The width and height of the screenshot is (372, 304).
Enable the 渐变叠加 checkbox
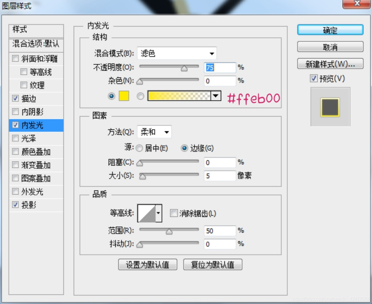[x=15, y=165]
